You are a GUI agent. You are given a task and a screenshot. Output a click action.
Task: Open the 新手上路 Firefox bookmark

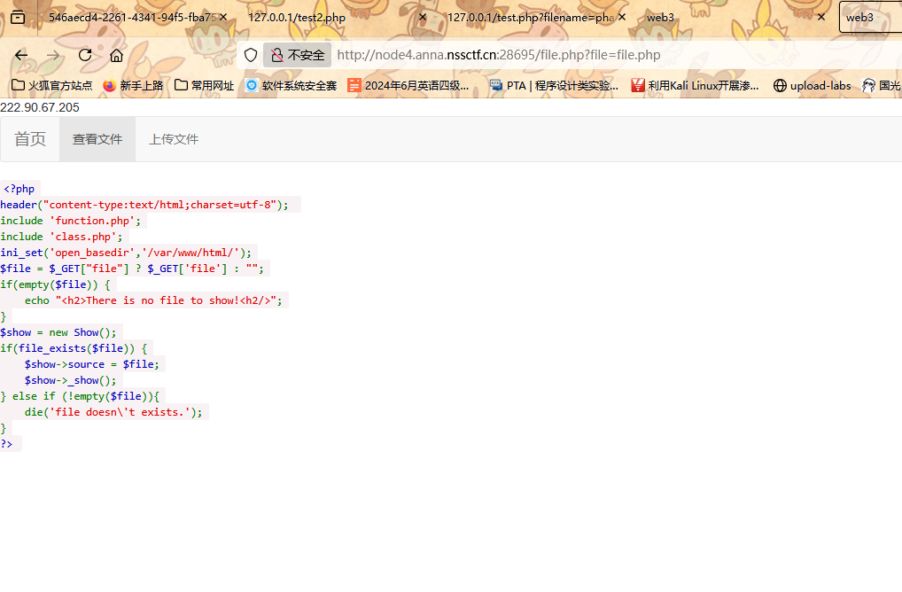[133, 86]
